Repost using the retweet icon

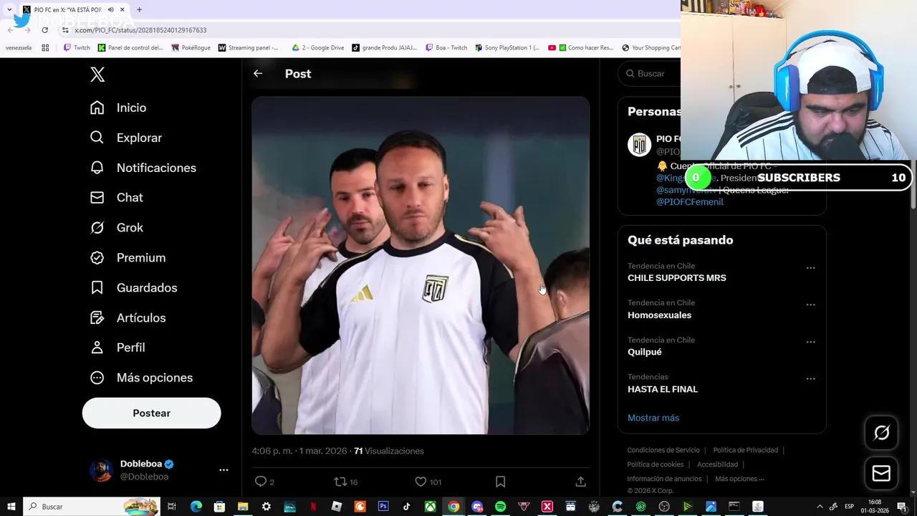[341, 482]
